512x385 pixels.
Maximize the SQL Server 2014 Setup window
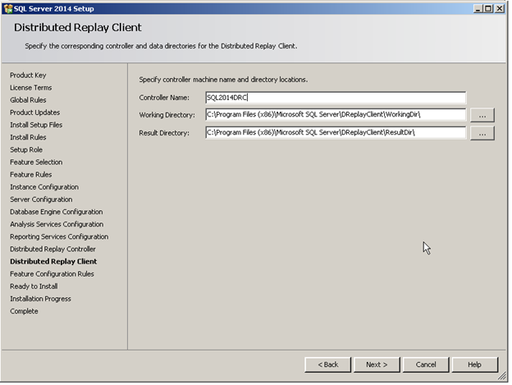[x=488, y=9]
